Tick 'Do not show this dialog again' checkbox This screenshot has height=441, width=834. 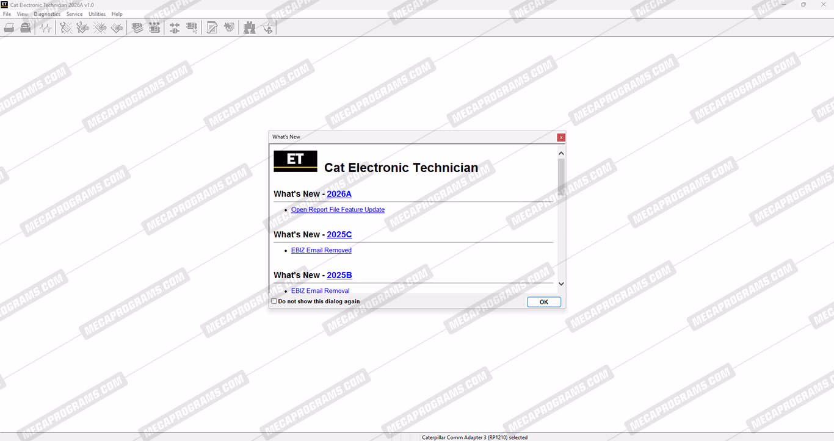(x=274, y=301)
